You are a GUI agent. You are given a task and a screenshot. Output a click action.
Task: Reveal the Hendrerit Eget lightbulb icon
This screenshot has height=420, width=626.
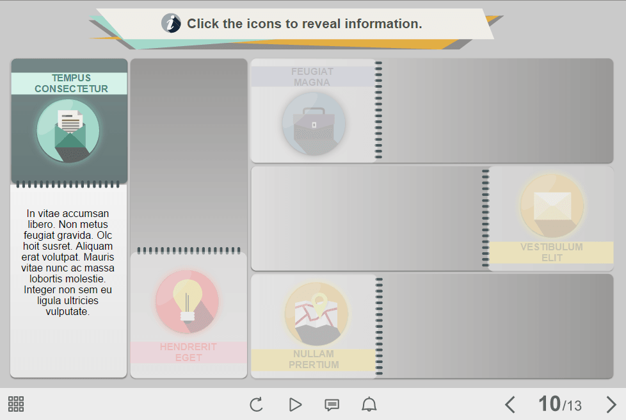[x=187, y=302]
